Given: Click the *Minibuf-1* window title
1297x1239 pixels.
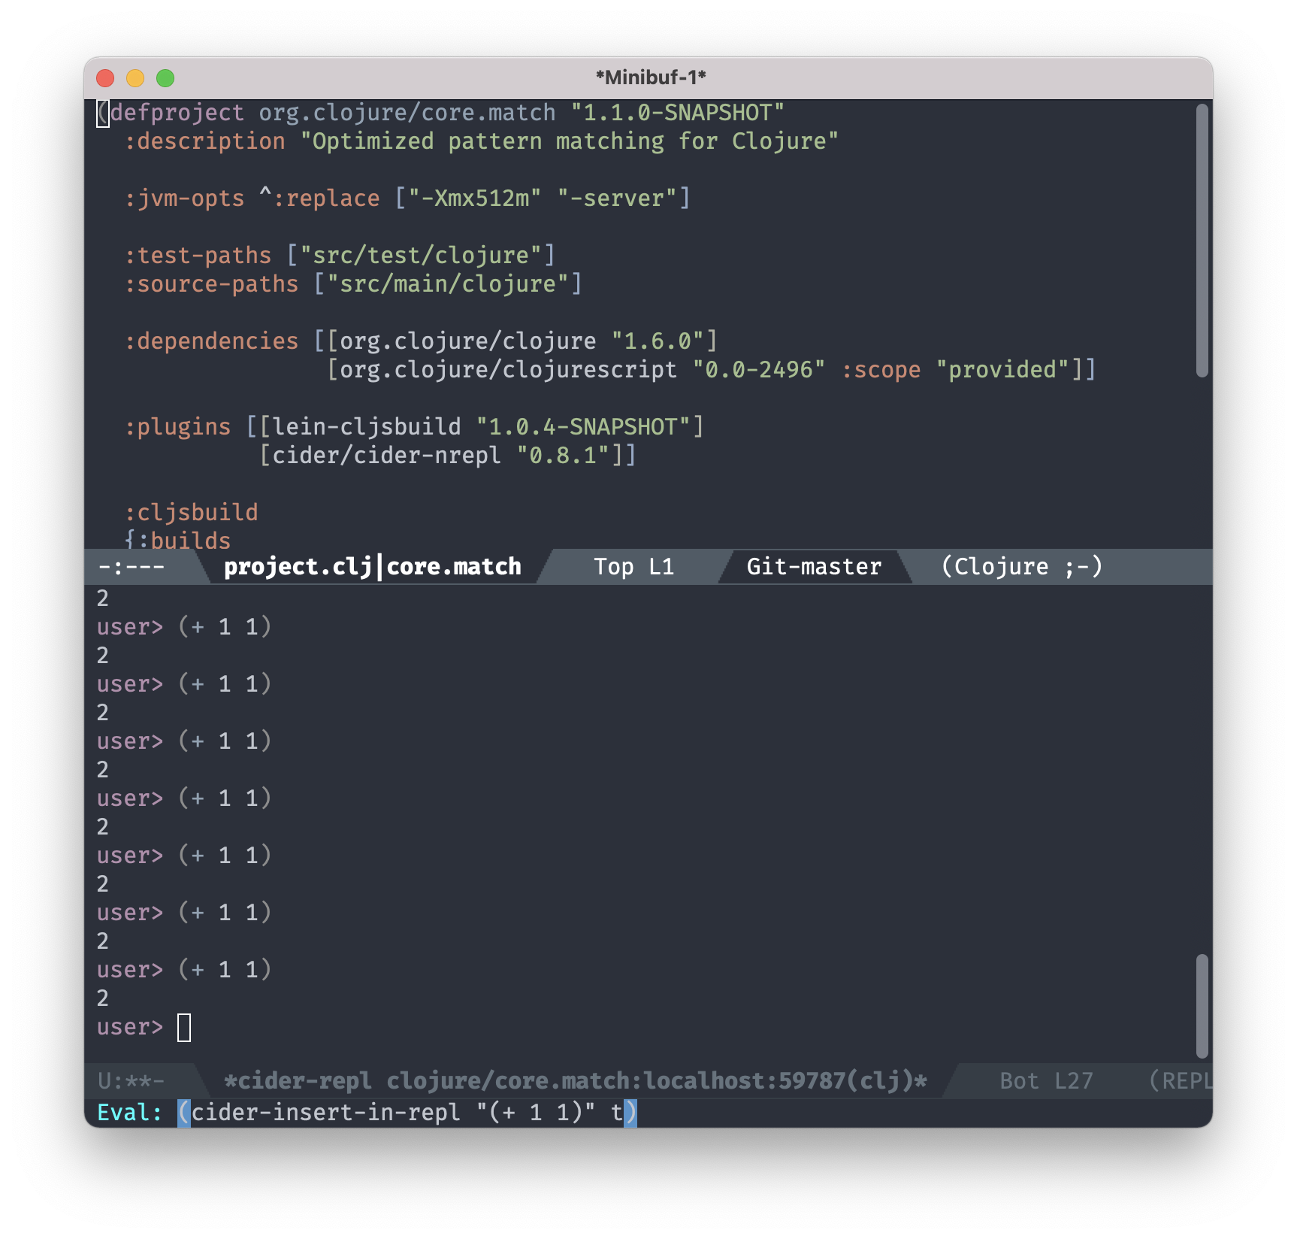Looking at the screenshot, I should (x=651, y=77).
